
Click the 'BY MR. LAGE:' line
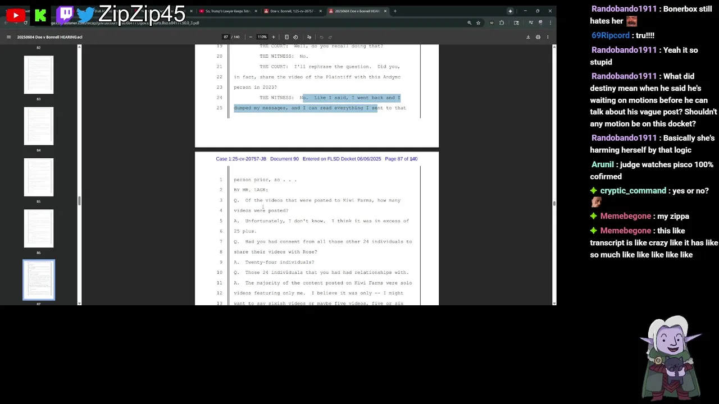(x=251, y=190)
